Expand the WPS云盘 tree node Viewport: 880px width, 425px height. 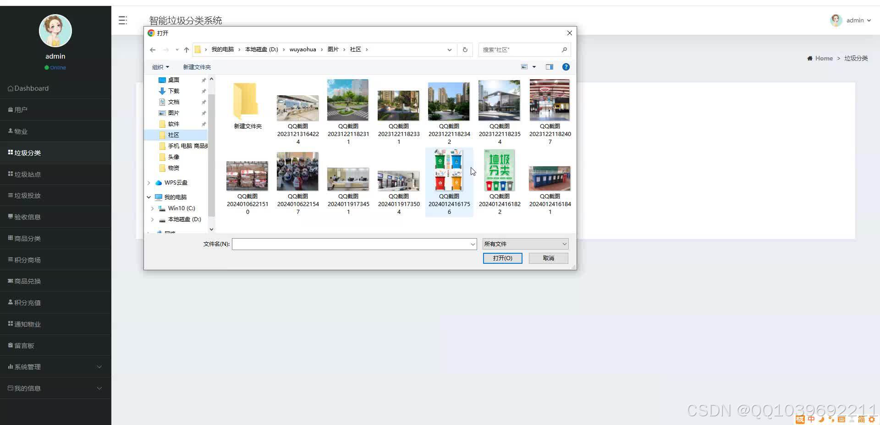[148, 183]
